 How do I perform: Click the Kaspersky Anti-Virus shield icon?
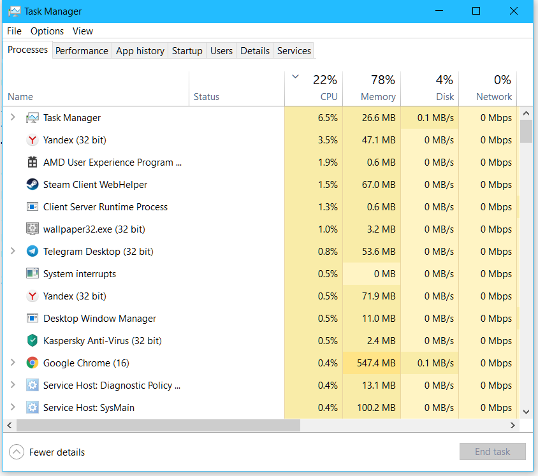pyautogui.click(x=33, y=340)
